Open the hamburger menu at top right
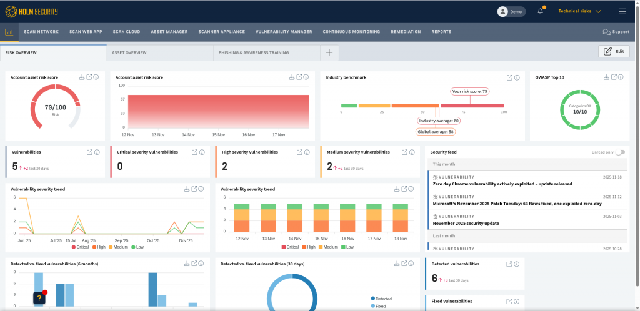Screen dimensions: 640x311 click(622, 11)
